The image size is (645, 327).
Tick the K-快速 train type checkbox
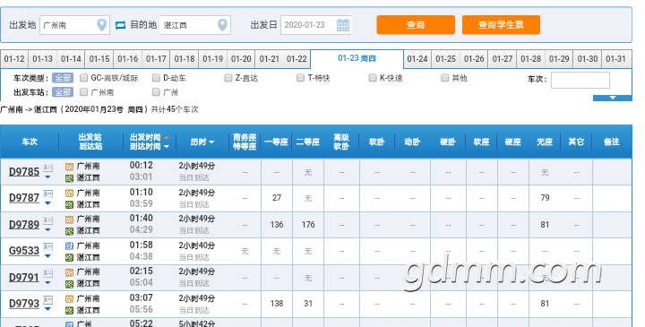tap(373, 78)
